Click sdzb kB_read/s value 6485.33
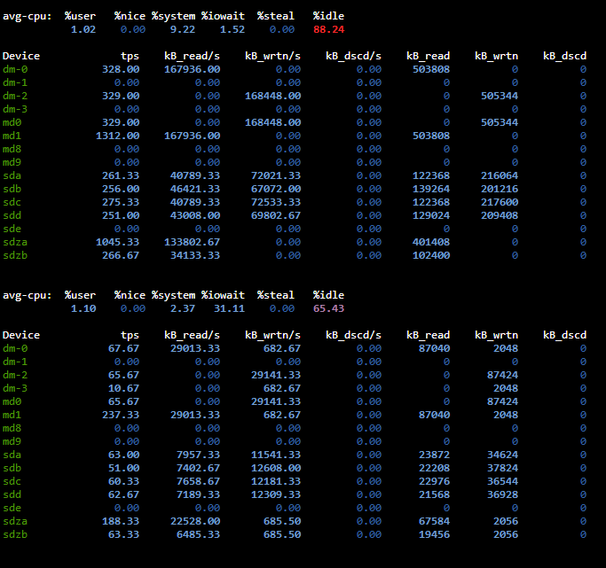 click(x=198, y=535)
